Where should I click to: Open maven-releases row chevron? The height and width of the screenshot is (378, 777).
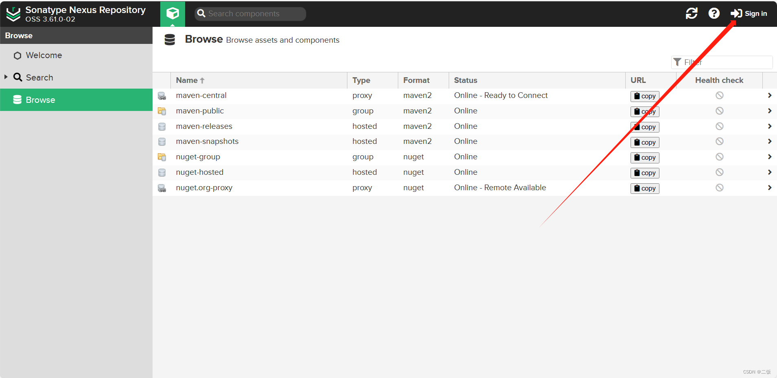(770, 126)
